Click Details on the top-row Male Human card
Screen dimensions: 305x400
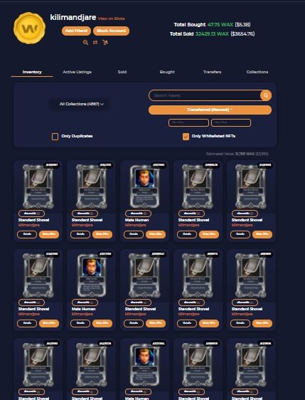point(134,234)
